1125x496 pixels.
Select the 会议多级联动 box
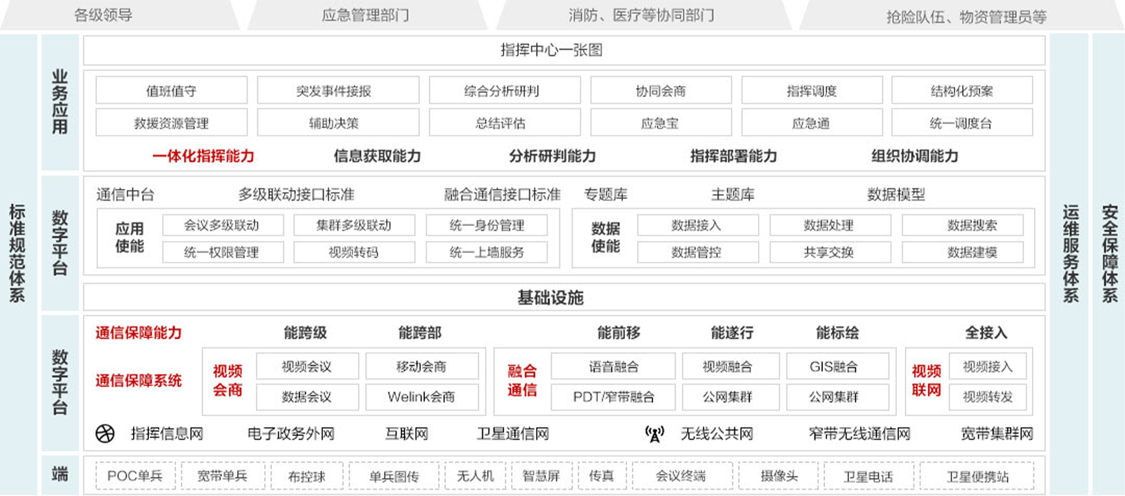click(223, 225)
